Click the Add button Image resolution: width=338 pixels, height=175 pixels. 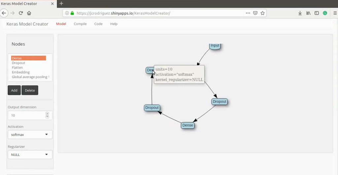[14, 90]
